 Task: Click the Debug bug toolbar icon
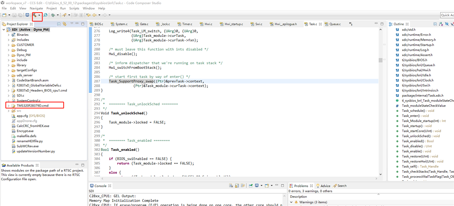(x=53, y=15)
